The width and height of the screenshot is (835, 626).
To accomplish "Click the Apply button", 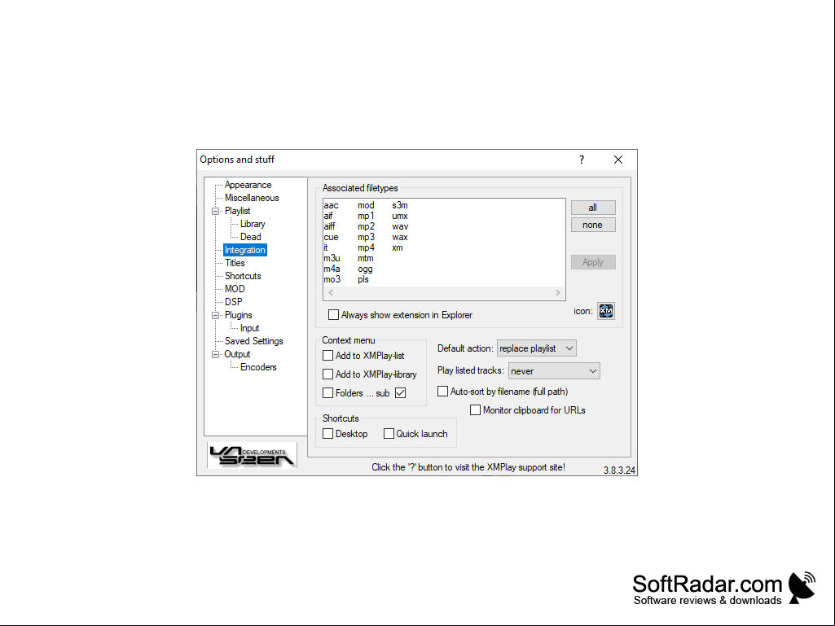I will [x=593, y=262].
